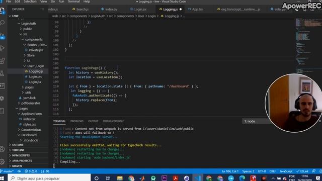This screenshot has height=181, width=322.
Task: Click the master branch indicator in status bar
Action: pyautogui.click(x=8, y=171)
